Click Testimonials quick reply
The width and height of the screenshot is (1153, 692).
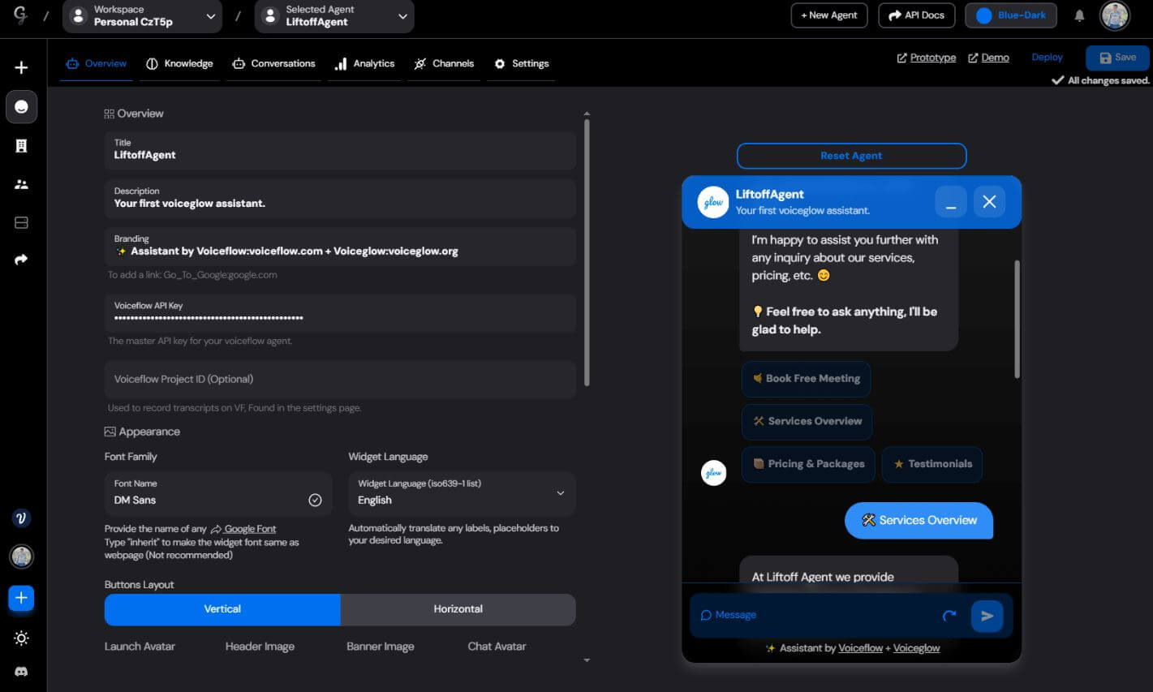pos(932,464)
